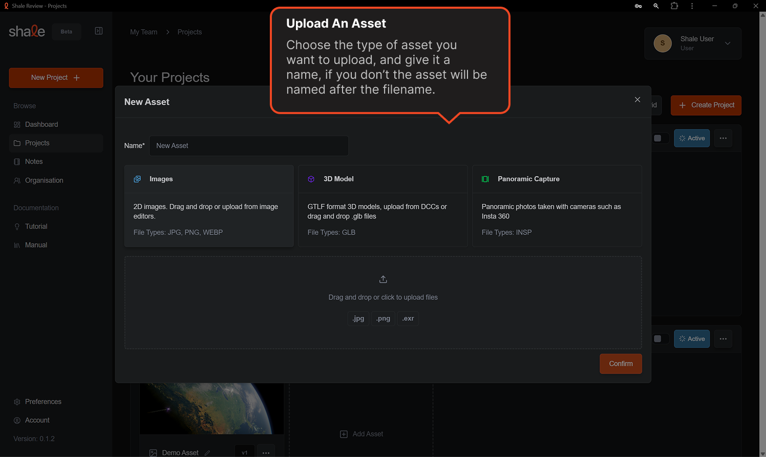
Task: Select the Panoramic Capture asset type card
Action: click(x=557, y=206)
